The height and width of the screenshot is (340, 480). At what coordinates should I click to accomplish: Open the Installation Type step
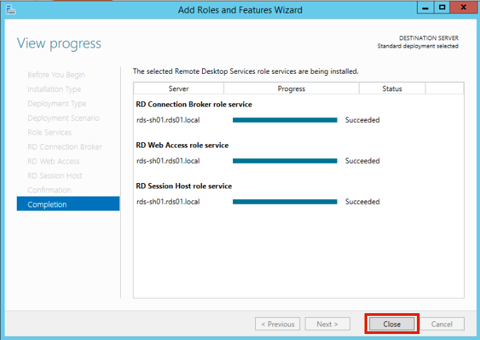point(54,89)
